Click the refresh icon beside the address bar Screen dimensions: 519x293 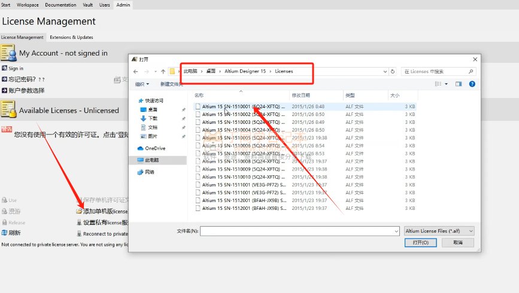coord(393,71)
